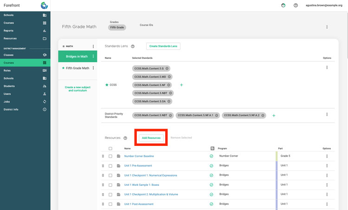Open Users in the sidebar
Screen dimensions: 348x210
point(25,94)
